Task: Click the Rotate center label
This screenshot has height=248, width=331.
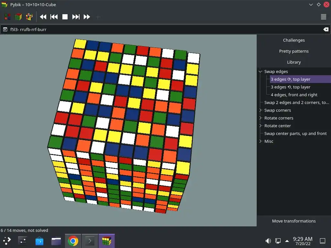Action: 278,126
